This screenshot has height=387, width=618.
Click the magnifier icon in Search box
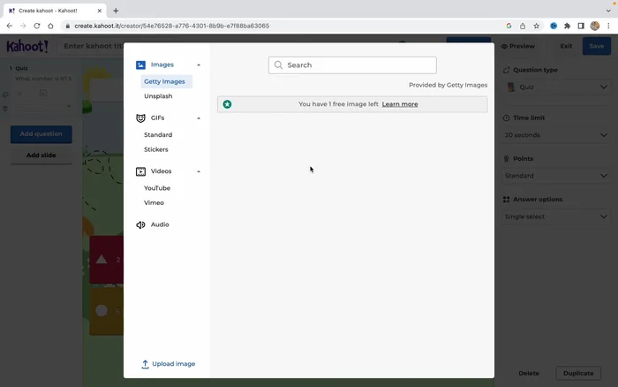click(x=278, y=65)
